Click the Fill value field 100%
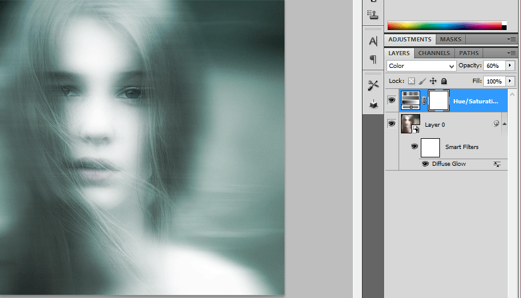521x298 pixels. (x=495, y=81)
